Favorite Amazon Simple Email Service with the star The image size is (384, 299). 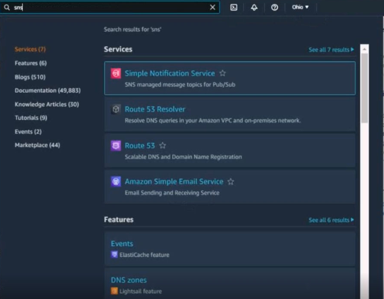[230, 181]
